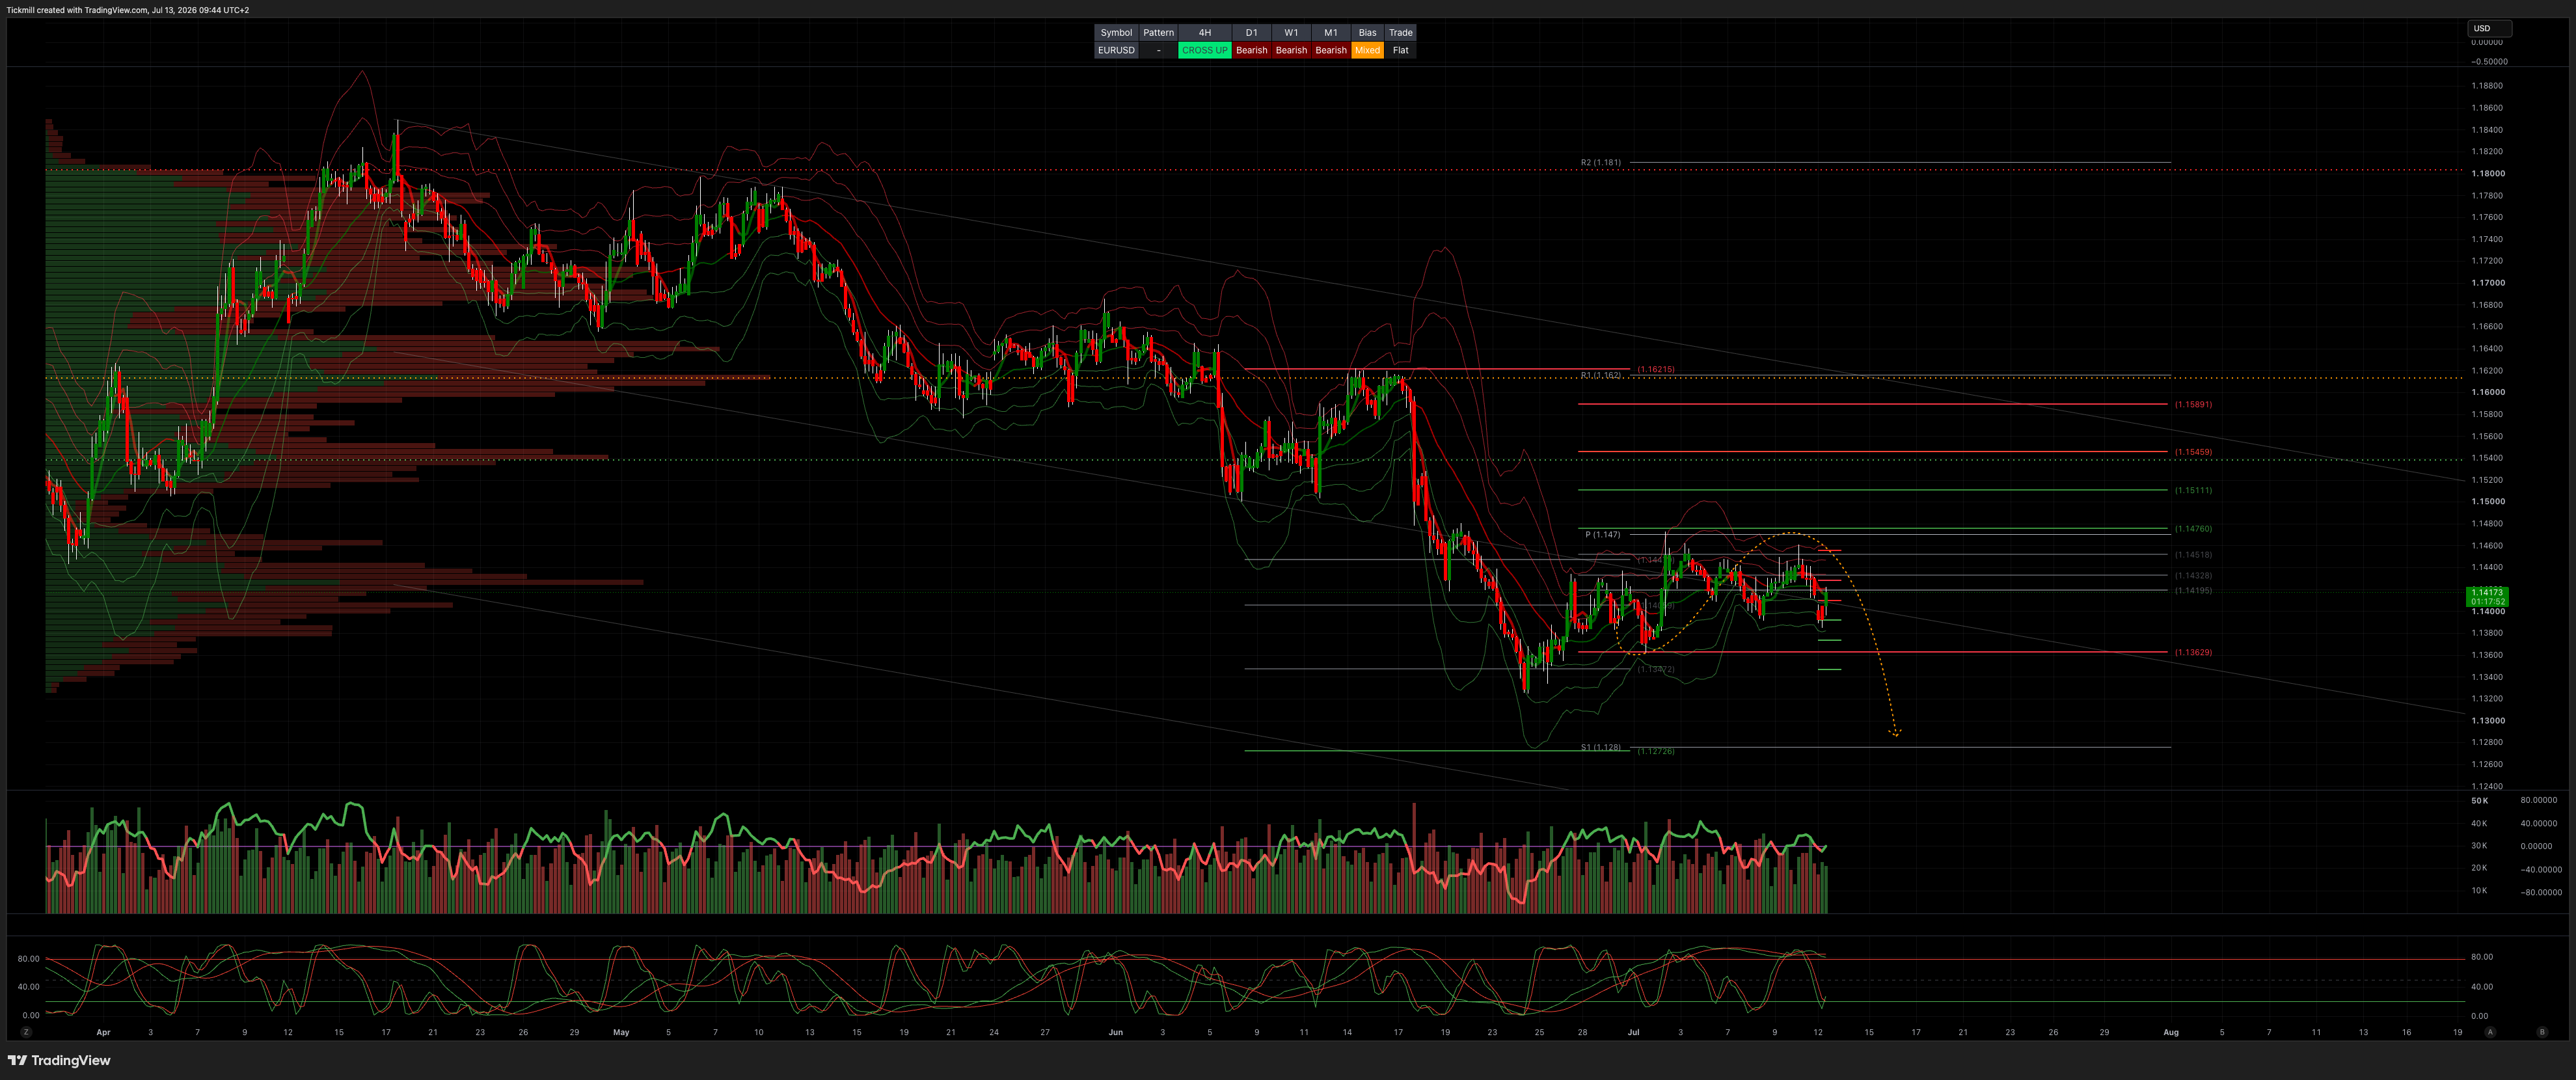Click the orange Mixed bias cell

(x=1367, y=50)
